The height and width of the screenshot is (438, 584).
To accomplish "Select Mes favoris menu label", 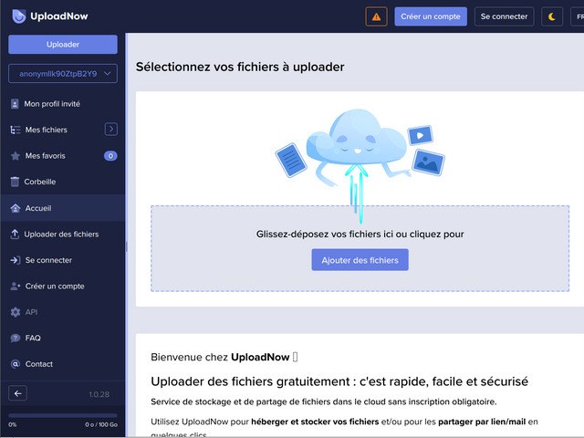I will (x=45, y=156).
